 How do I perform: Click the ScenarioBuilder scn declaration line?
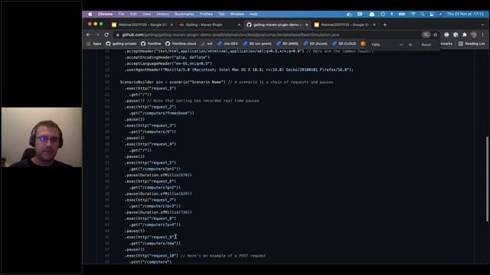(x=227, y=82)
